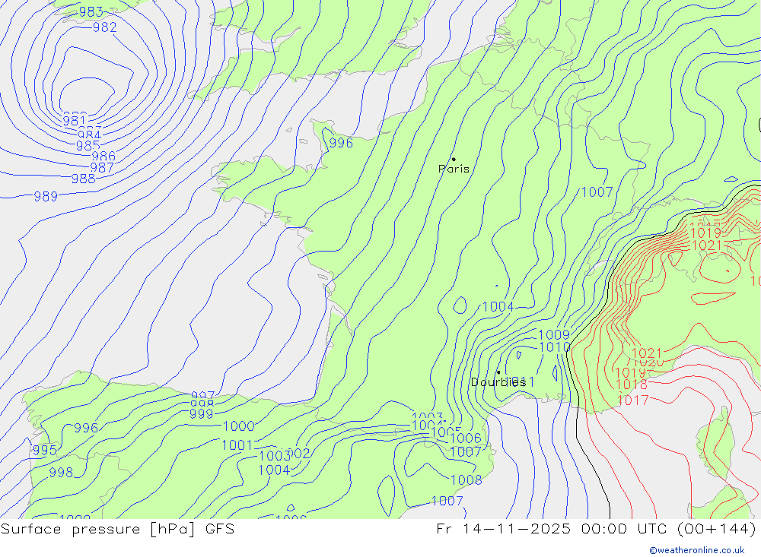This screenshot has height=557, width=761.
Task: Click the 1008 isobar label
Action: tap(466, 480)
